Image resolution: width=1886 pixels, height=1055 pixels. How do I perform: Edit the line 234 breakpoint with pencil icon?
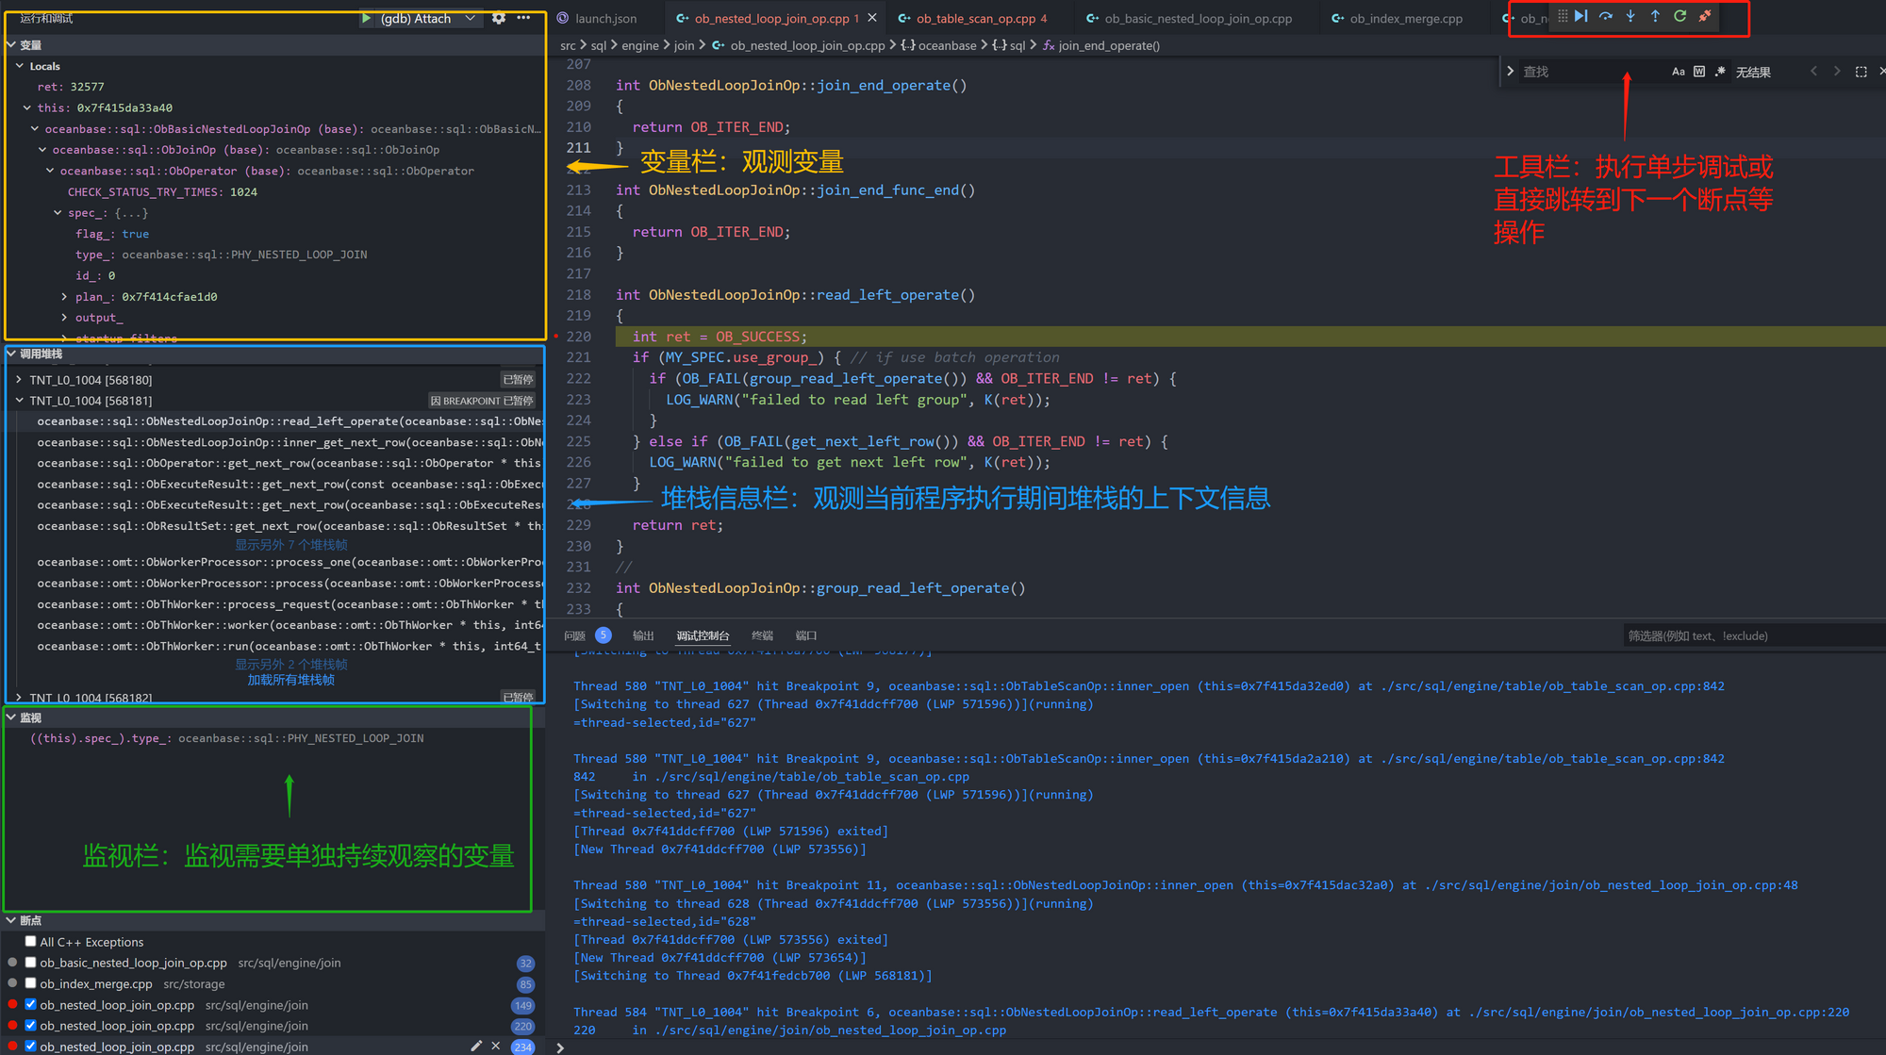tap(476, 1046)
